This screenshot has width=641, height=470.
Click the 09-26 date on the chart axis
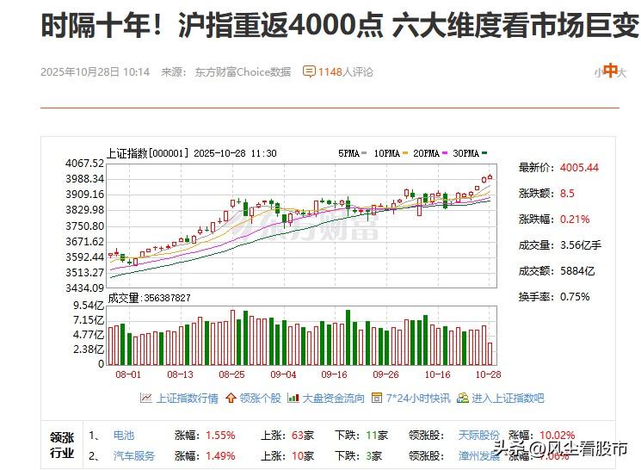point(385,374)
